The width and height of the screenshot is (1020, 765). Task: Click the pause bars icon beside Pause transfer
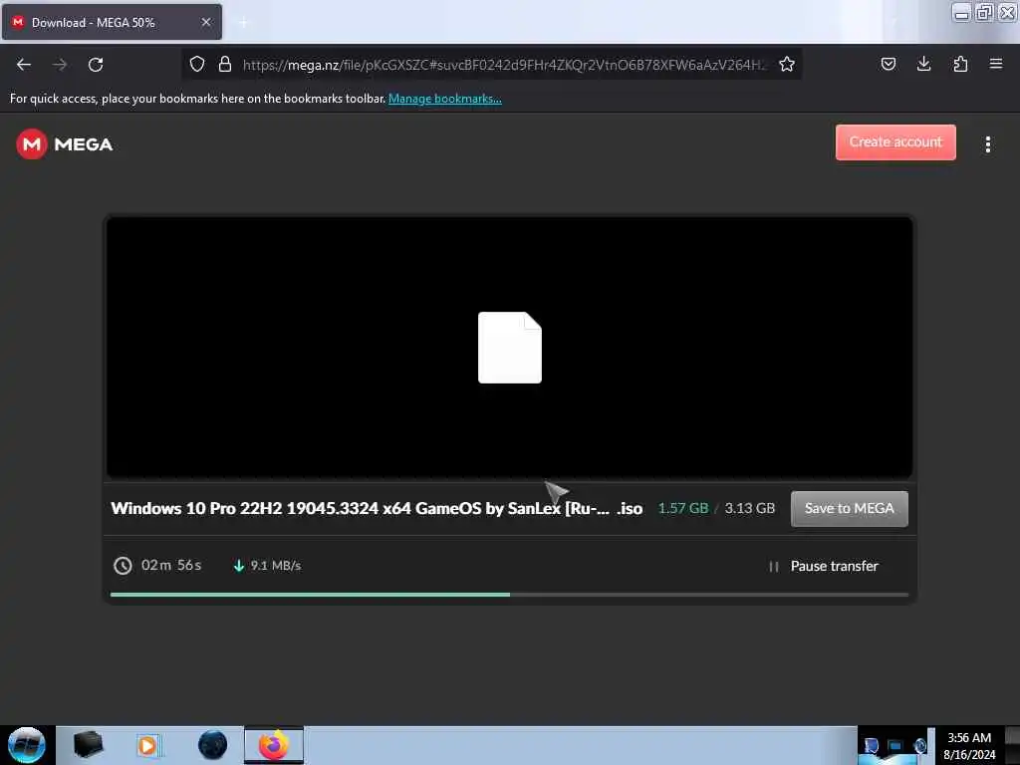(x=773, y=567)
